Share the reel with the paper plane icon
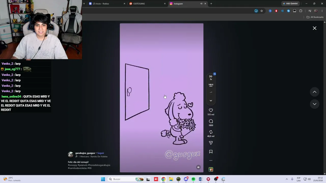The width and height of the screenshot is (326, 183). pos(211,143)
